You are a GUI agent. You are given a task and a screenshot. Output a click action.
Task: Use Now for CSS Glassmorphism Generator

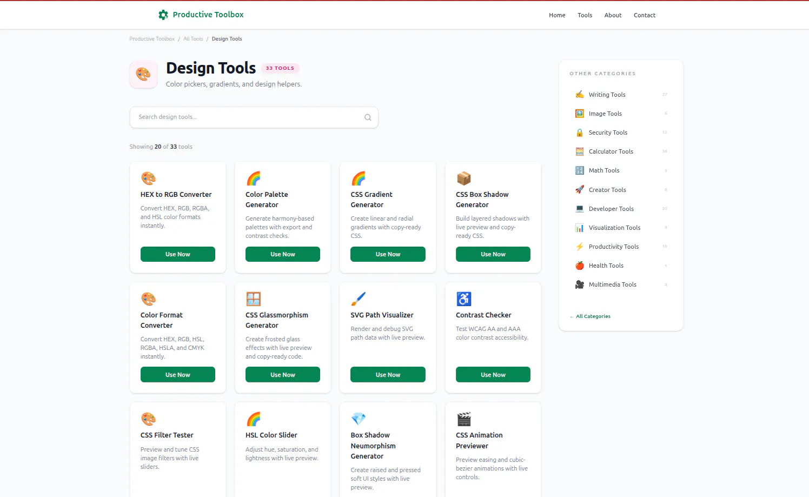coord(283,375)
